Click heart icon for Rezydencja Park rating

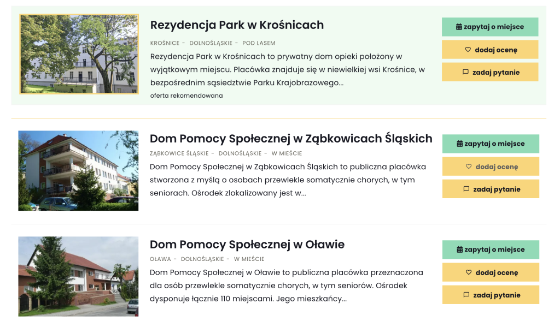468,50
